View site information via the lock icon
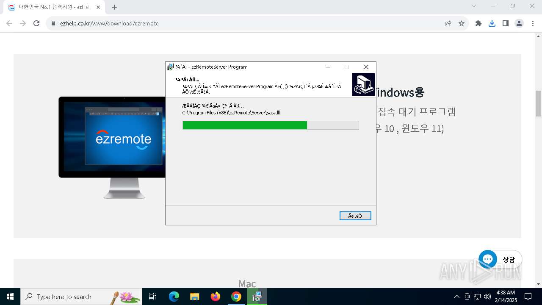The image size is (542, 305). tap(53, 23)
